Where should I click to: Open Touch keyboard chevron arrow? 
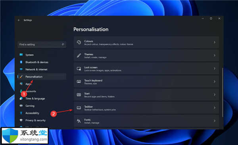pos(214,82)
